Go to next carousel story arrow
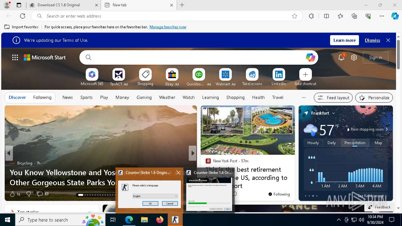 pos(193,153)
